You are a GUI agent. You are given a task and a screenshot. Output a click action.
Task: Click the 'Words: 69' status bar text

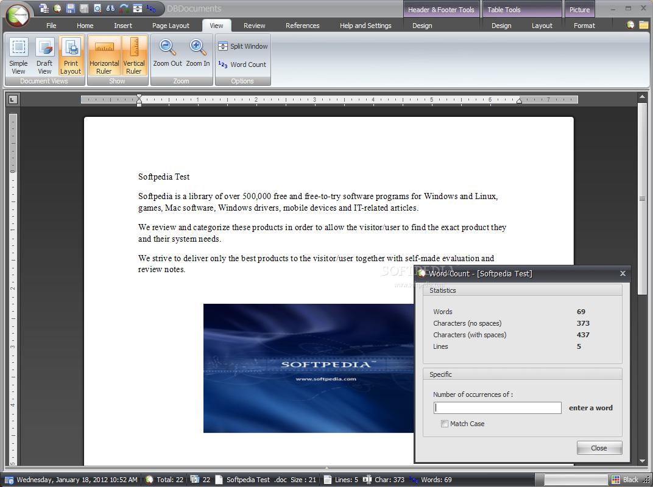(x=436, y=480)
